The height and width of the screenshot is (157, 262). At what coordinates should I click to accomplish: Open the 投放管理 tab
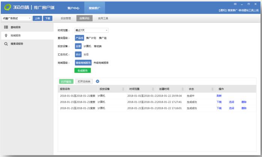coord(66,18)
